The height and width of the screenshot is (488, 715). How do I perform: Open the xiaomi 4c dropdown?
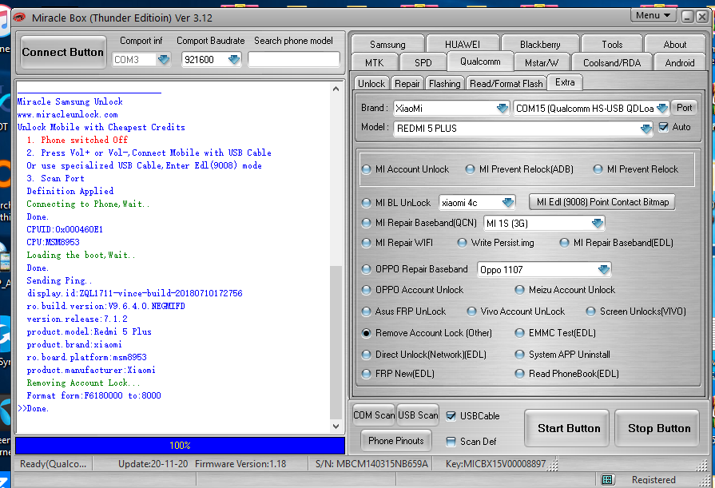pos(508,203)
